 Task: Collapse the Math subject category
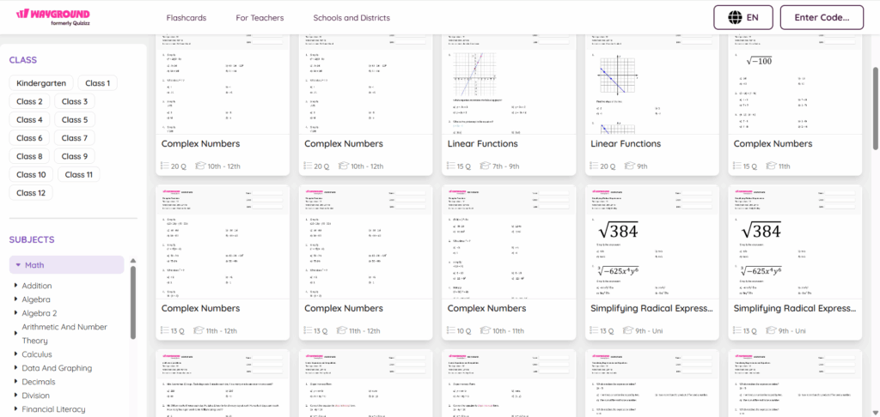point(18,265)
